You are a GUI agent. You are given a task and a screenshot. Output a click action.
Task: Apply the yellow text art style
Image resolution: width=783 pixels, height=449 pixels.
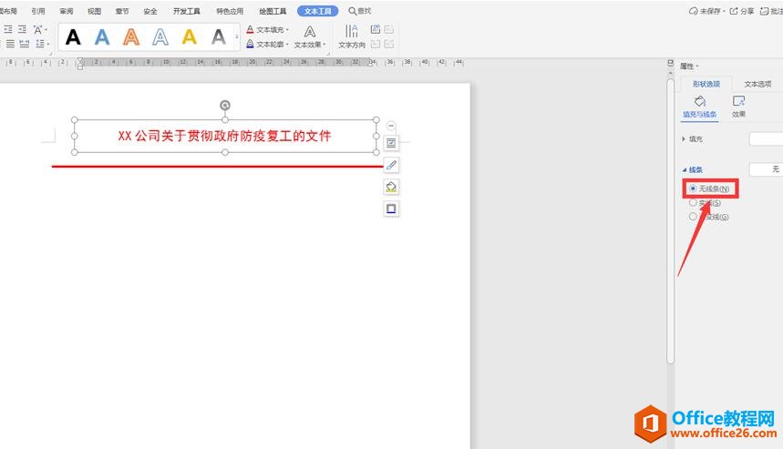189,37
